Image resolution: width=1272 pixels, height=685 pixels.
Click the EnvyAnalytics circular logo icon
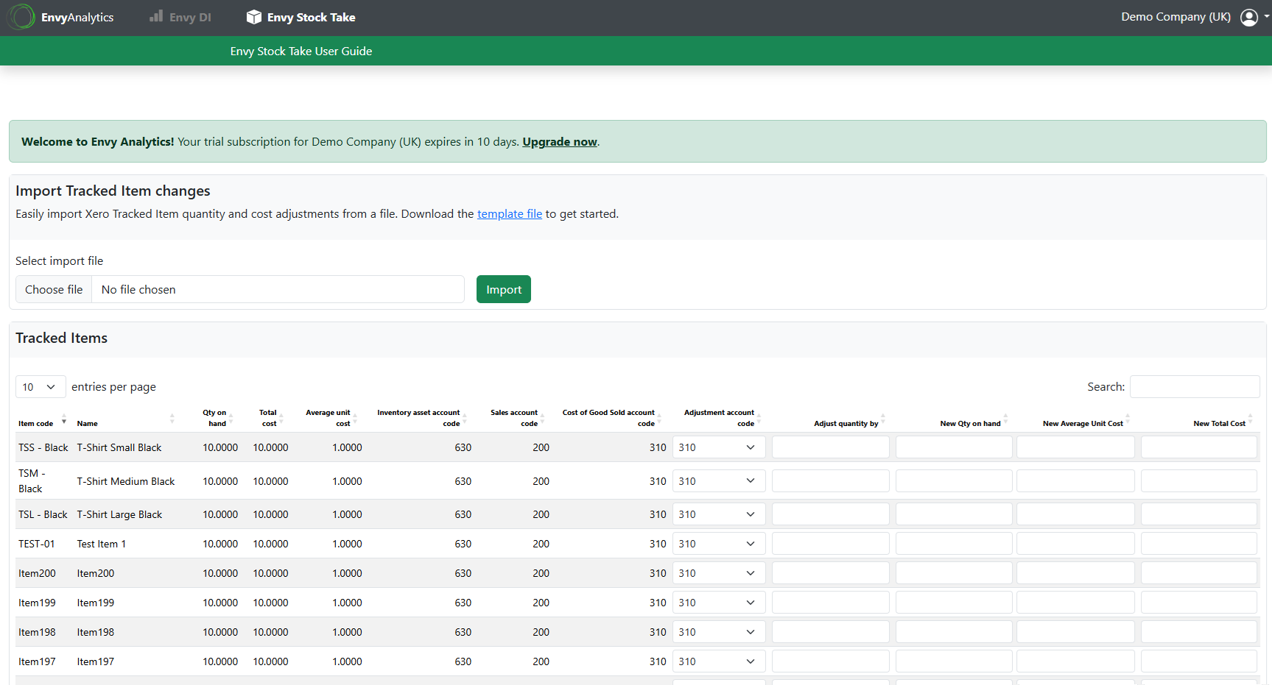[x=21, y=17]
